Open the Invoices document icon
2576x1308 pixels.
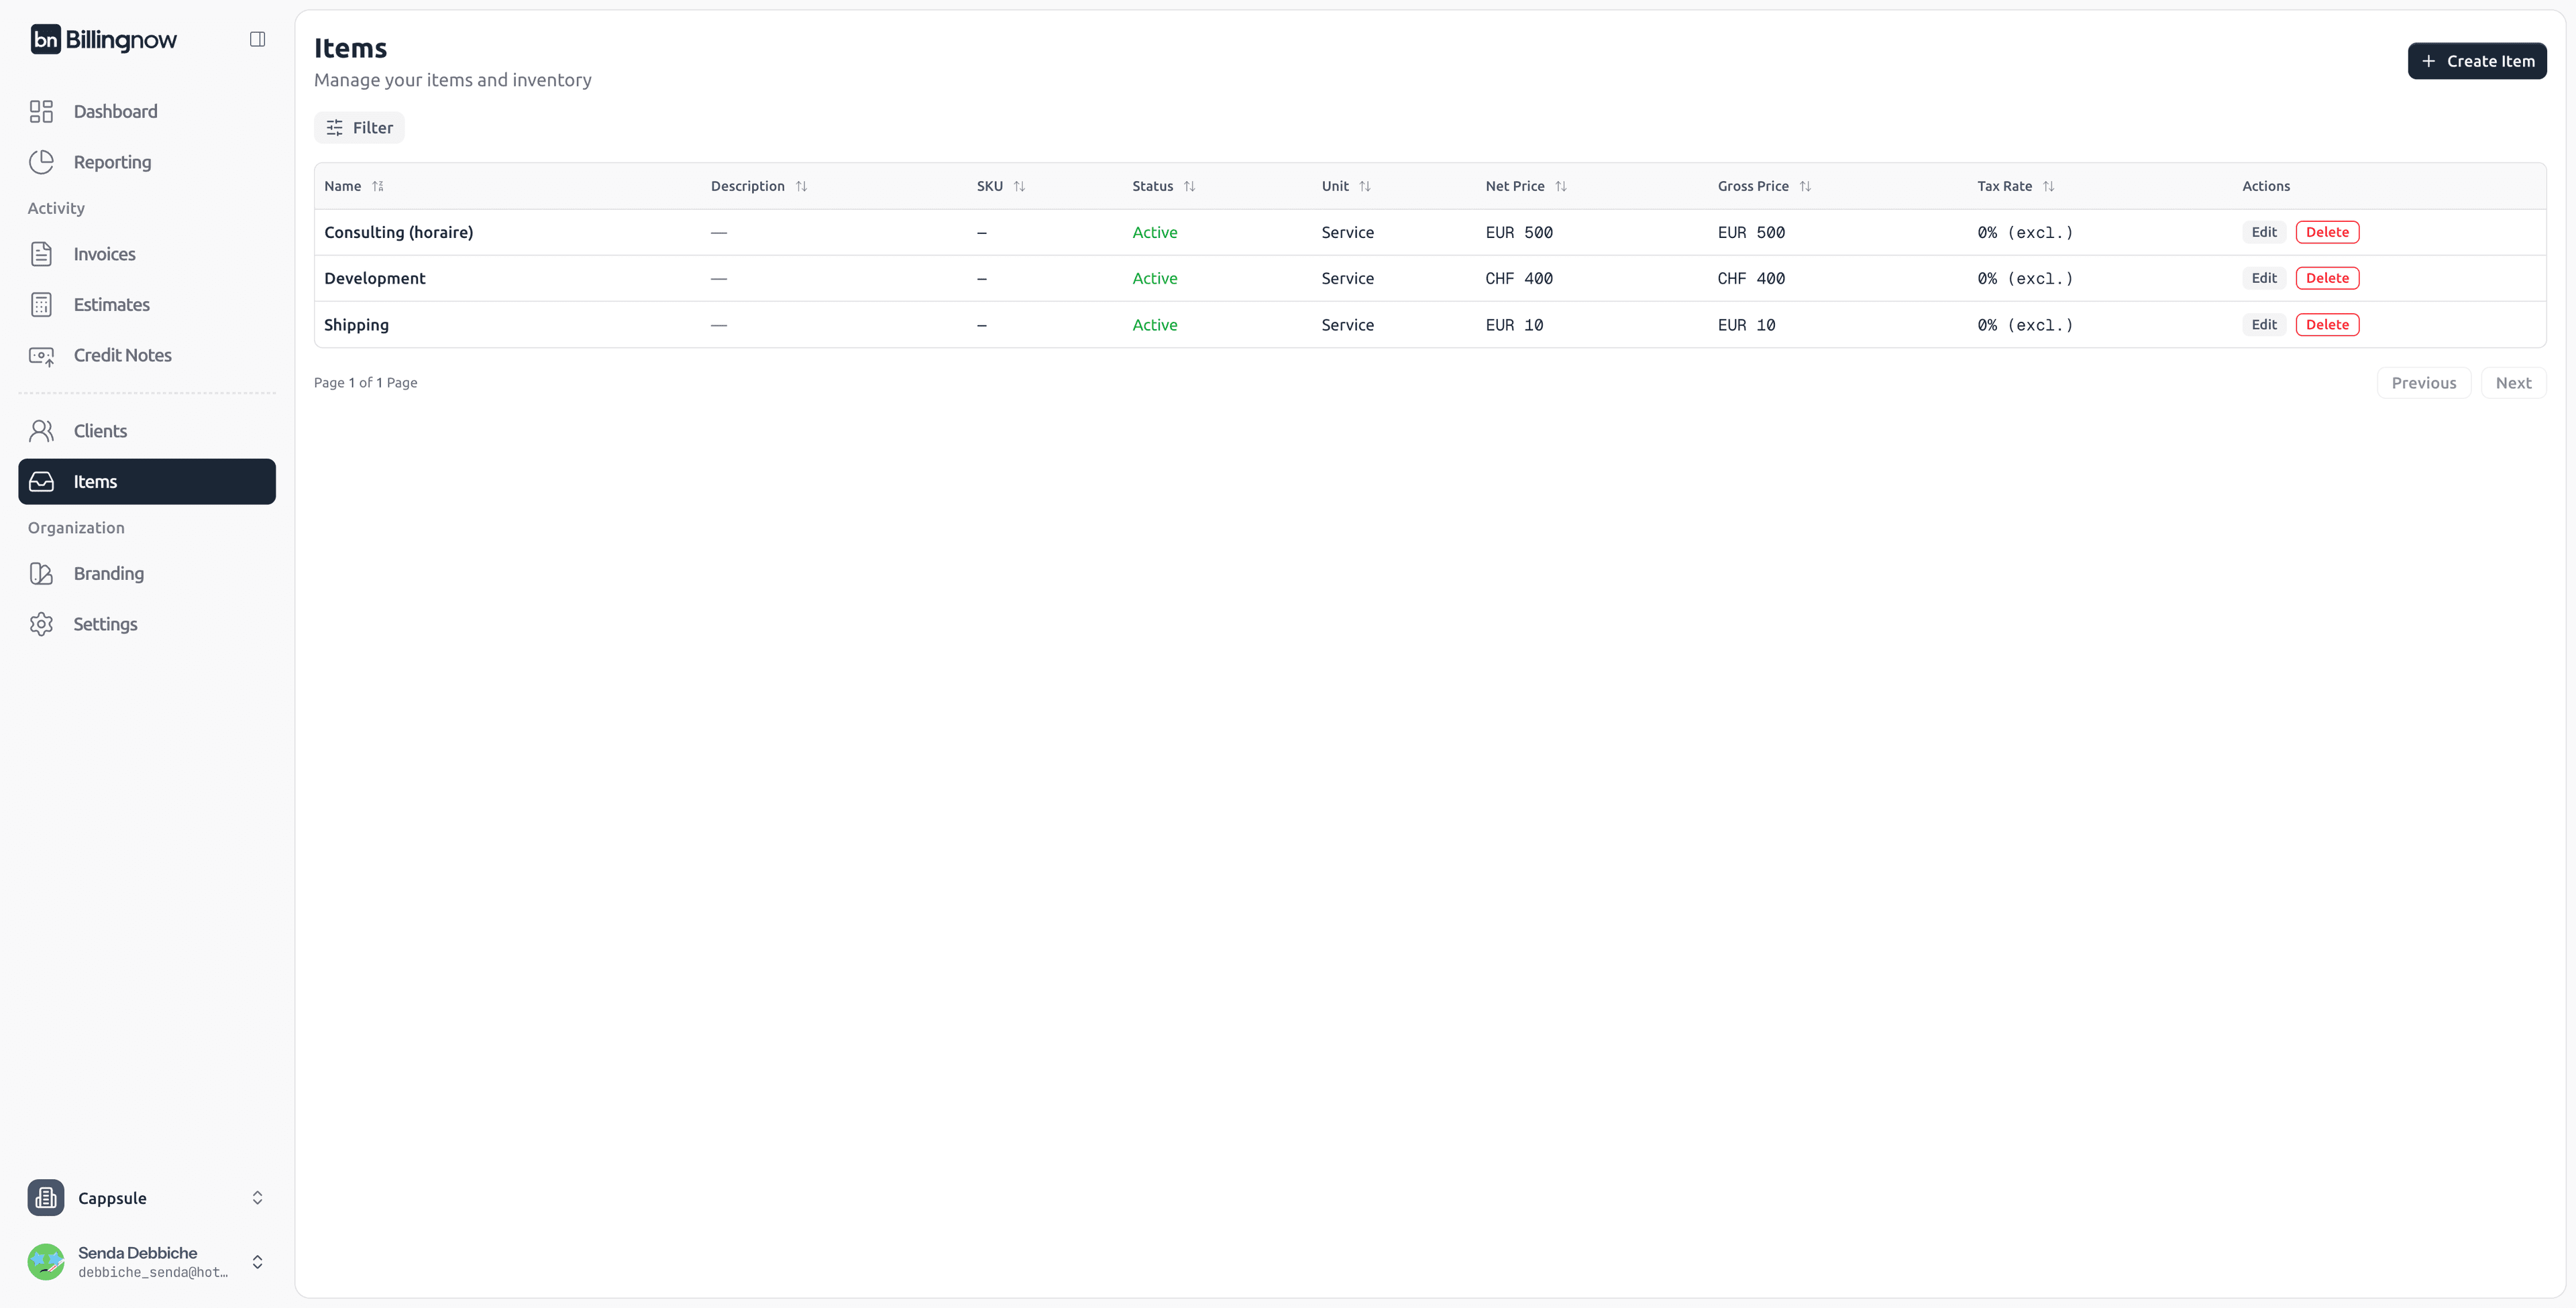point(41,254)
